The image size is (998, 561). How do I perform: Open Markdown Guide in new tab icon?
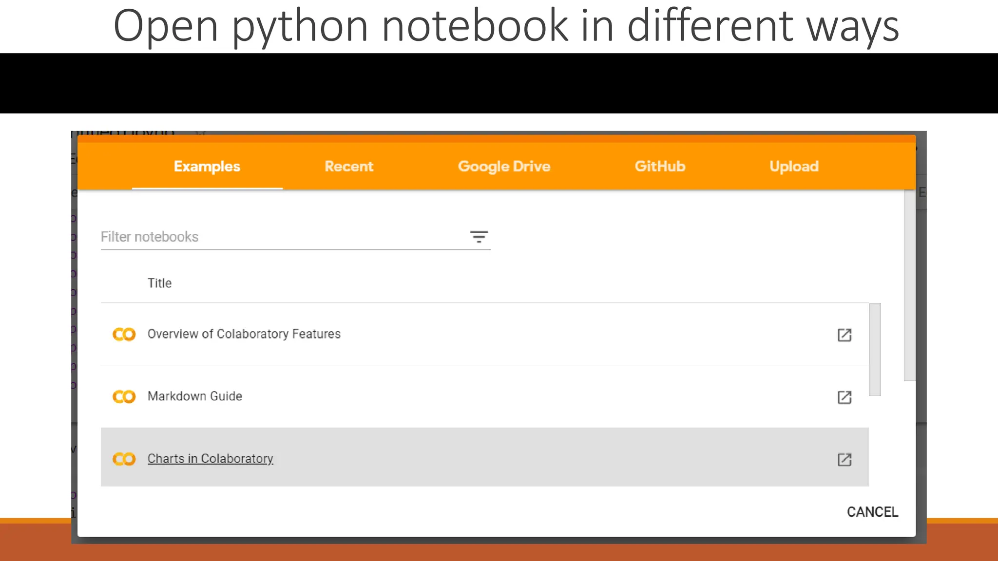[844, 397]
